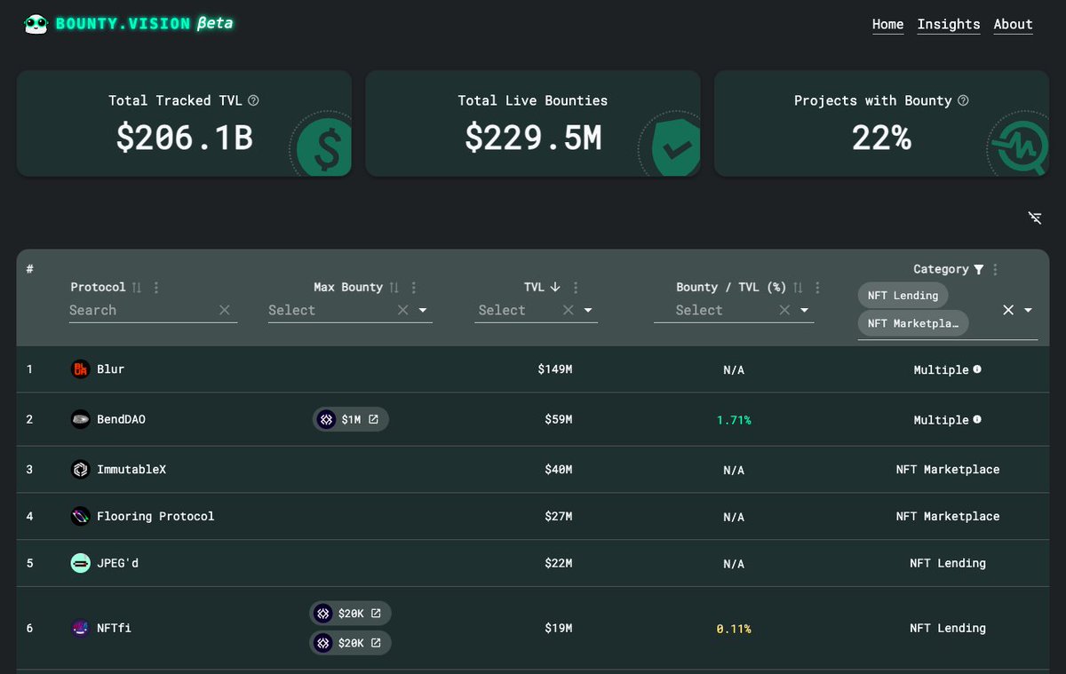Clear the Protocol search field

click(x=225, y=310)
